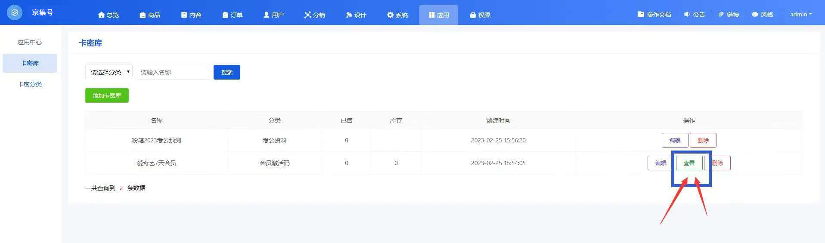This screenshot has width=825, height=243.
Task: Open the 系统 settings gear menu
Action: tap(397, 15)
